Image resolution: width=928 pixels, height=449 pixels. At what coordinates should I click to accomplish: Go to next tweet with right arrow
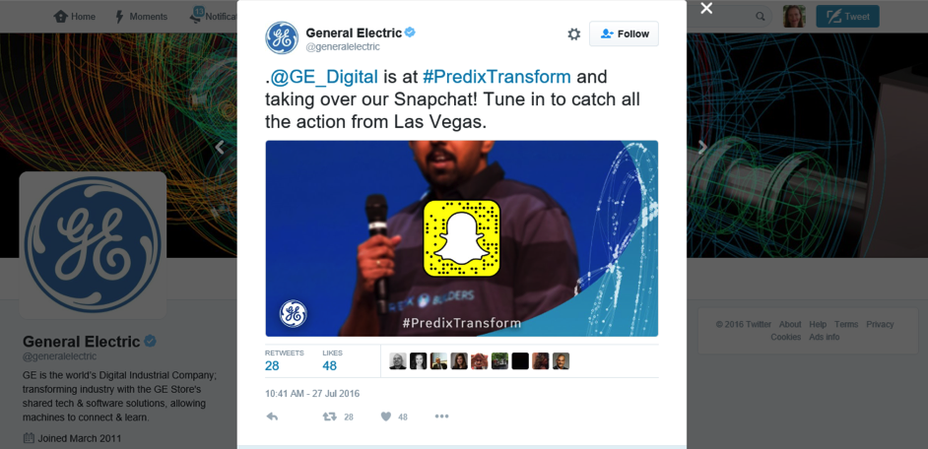tap(702, 148)
